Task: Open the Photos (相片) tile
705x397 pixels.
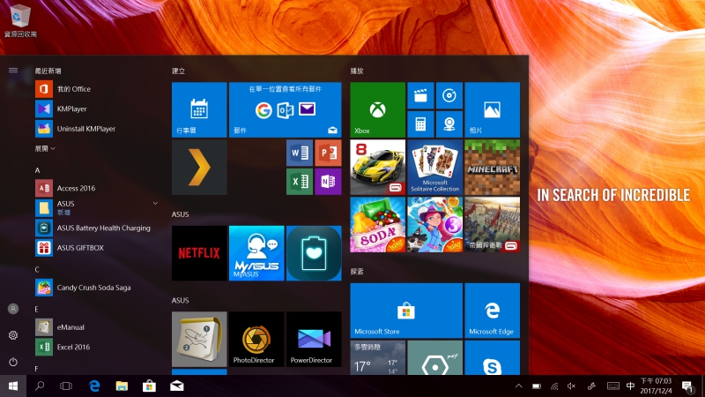Action: (492, 109)
